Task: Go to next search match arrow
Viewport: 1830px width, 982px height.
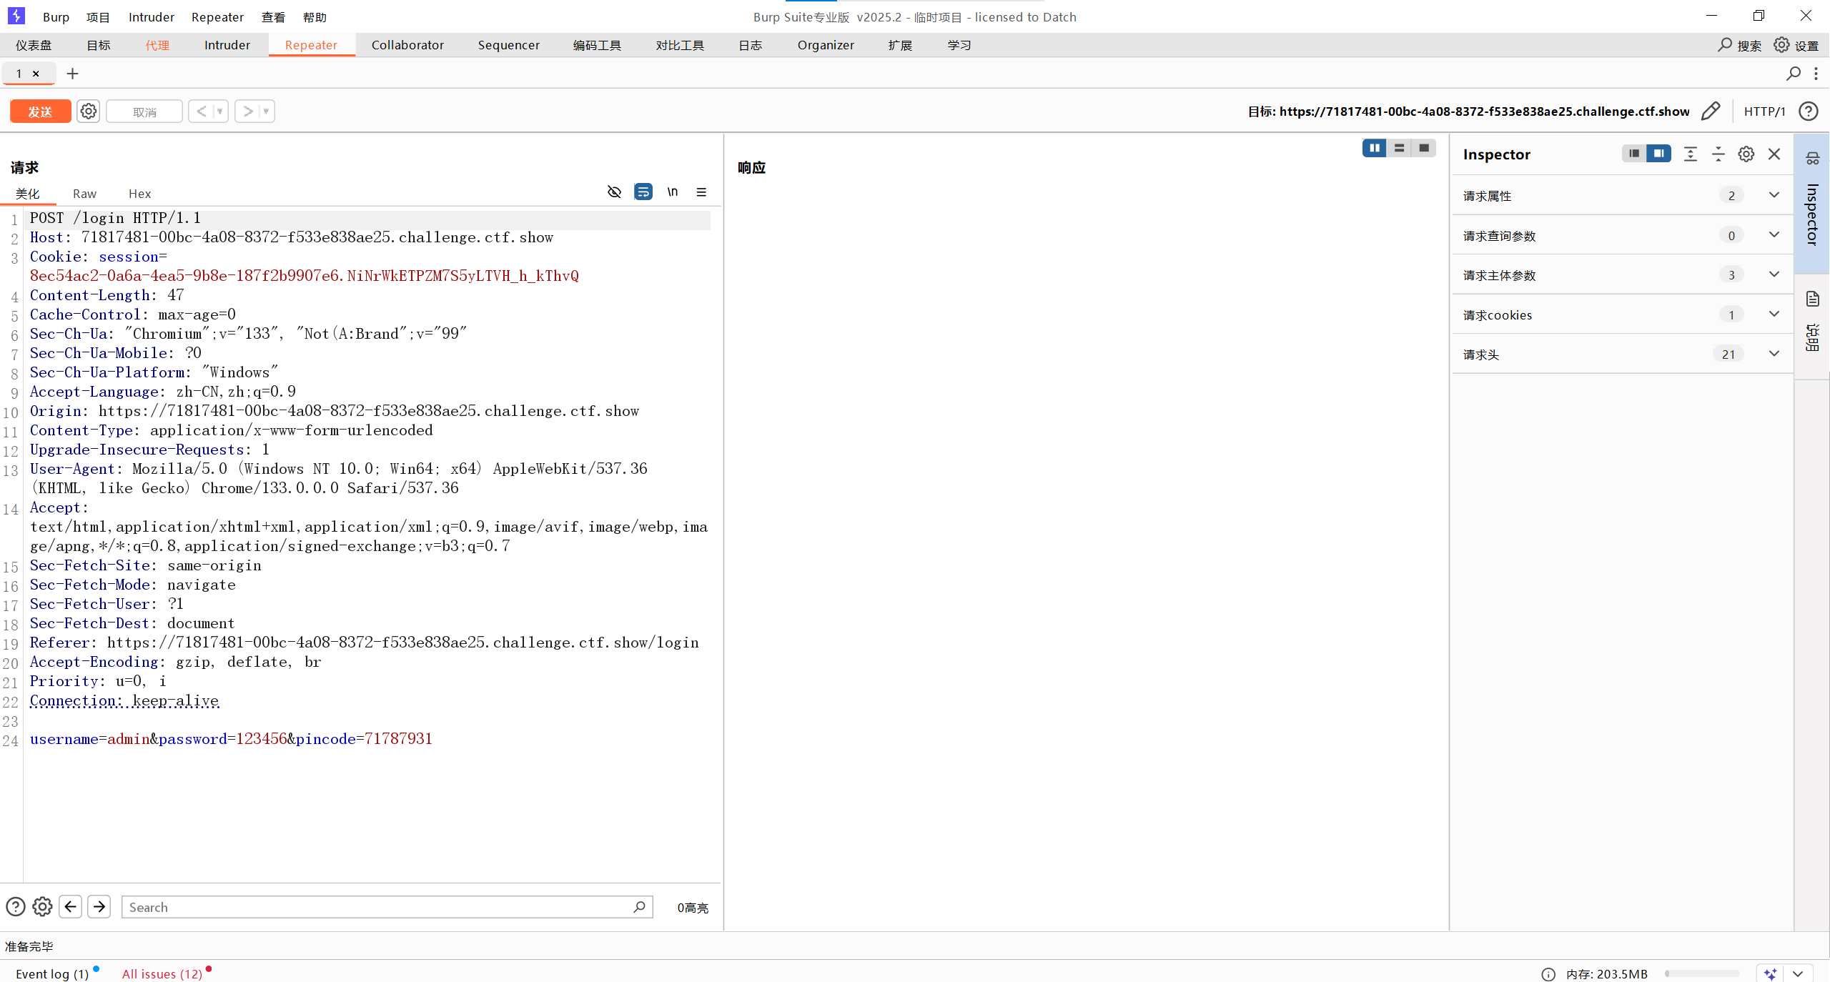Action: coord(99,906)
